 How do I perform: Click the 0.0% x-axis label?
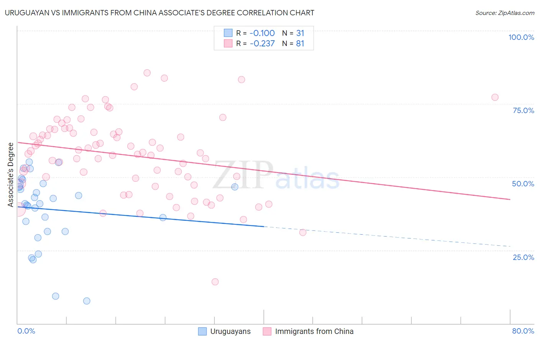coord(26,331)
